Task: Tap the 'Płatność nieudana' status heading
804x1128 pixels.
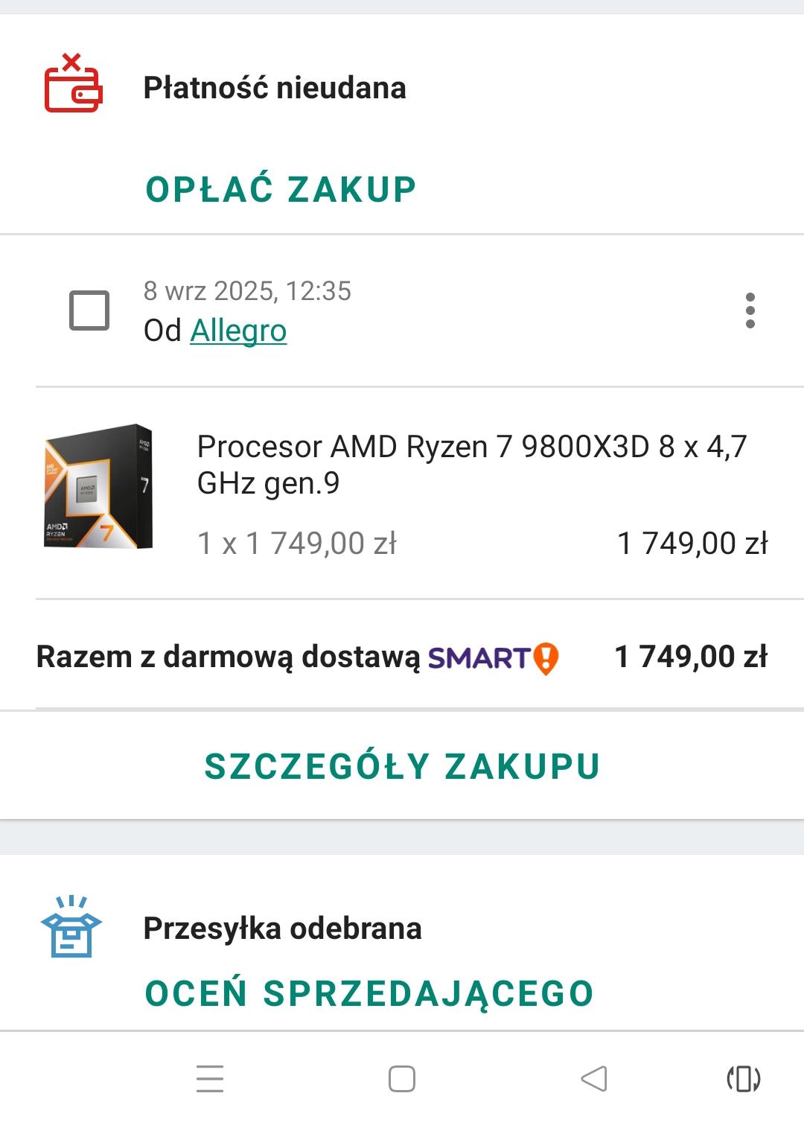Action: coord(274,88)
